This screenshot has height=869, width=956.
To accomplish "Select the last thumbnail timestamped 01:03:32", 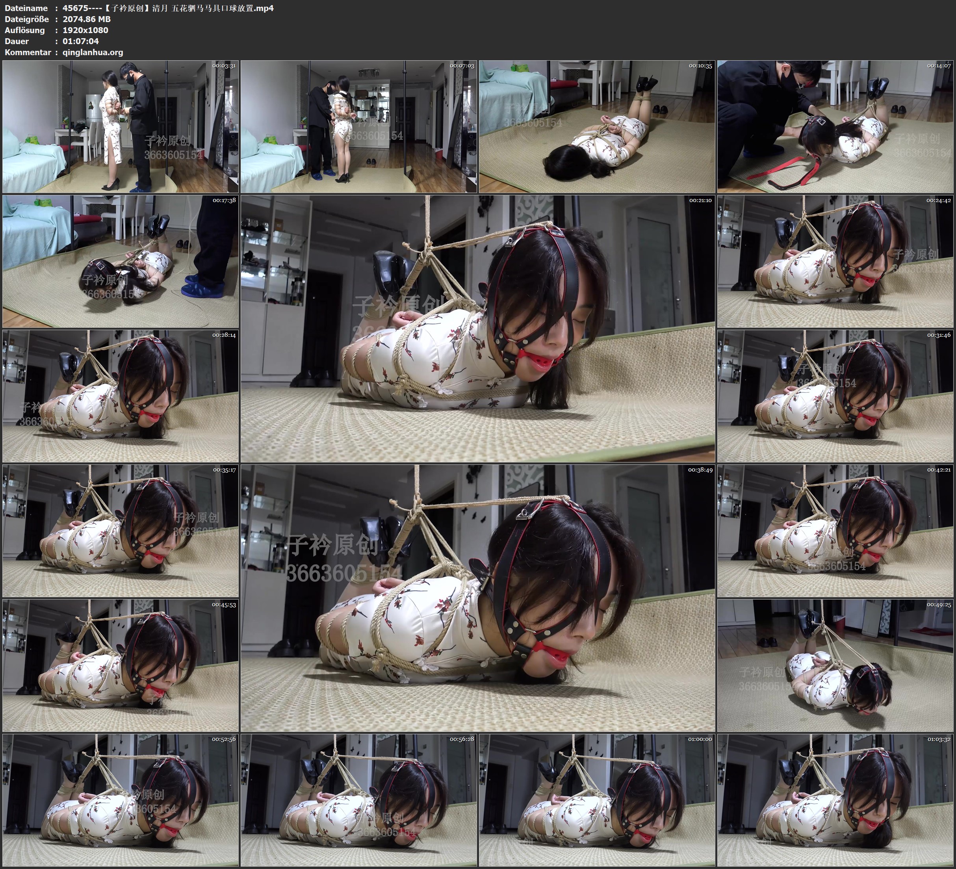I will [835, 800].
